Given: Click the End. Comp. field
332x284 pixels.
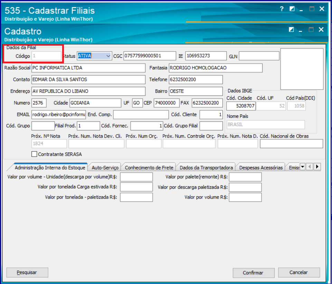Looking at the screenshot, I should pyautogui.click(x=141, y=114).
